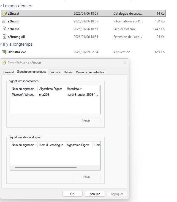The width and height of the screenshot is (177, 202).
Task: Close the properties dialog window
Action: tap(125, 63)
